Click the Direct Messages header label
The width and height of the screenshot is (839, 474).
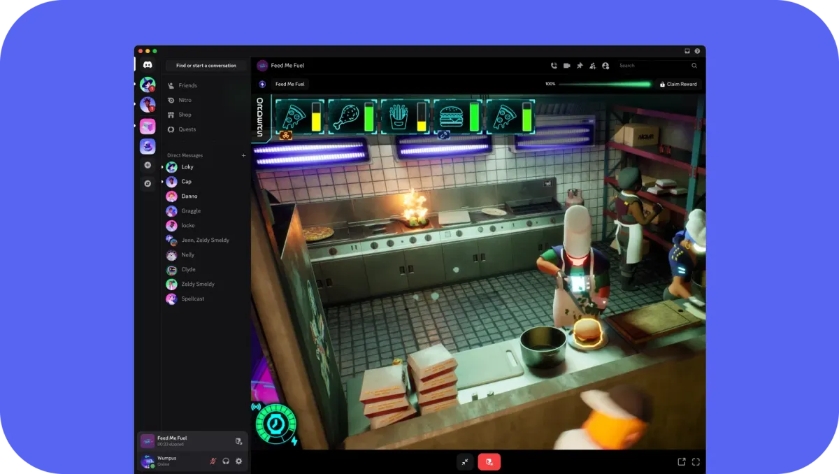pos(185,155)
